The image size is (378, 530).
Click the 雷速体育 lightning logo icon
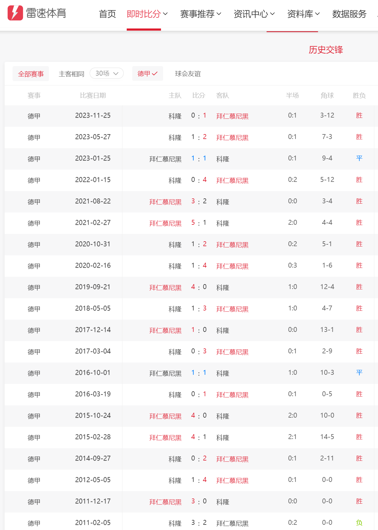(15, 13)
